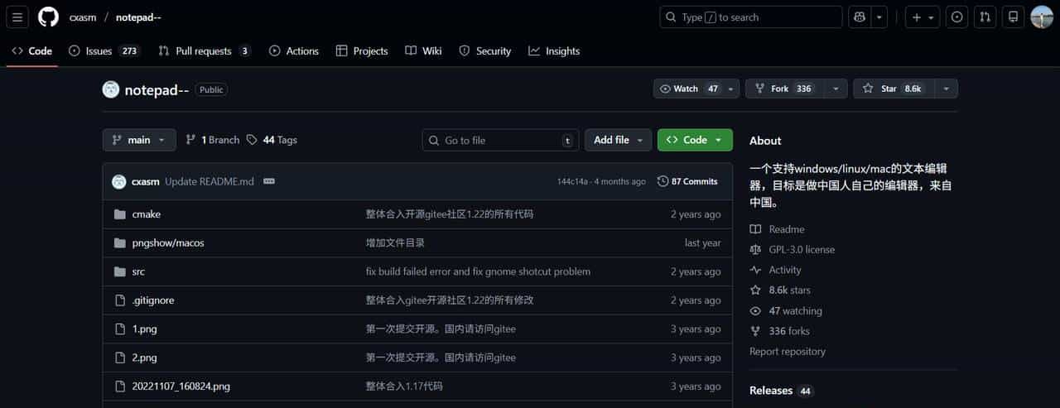
Task: Open the 20221107_160824.png file
Action: tap(181, 386)
